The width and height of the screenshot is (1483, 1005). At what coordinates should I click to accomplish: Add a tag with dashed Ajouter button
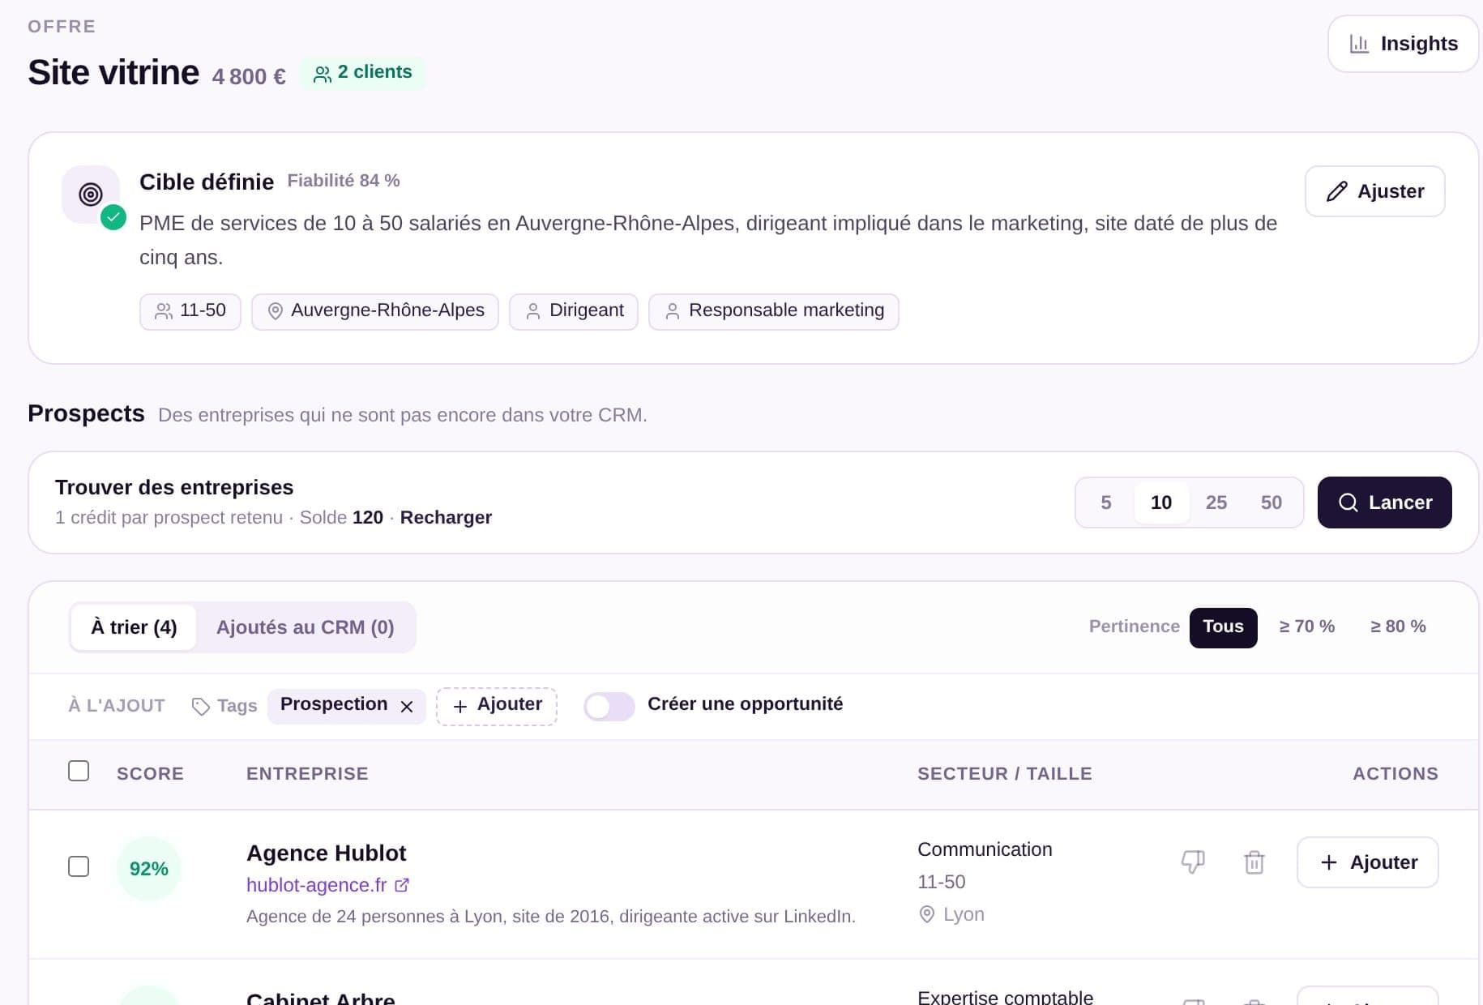click(497, 706)
